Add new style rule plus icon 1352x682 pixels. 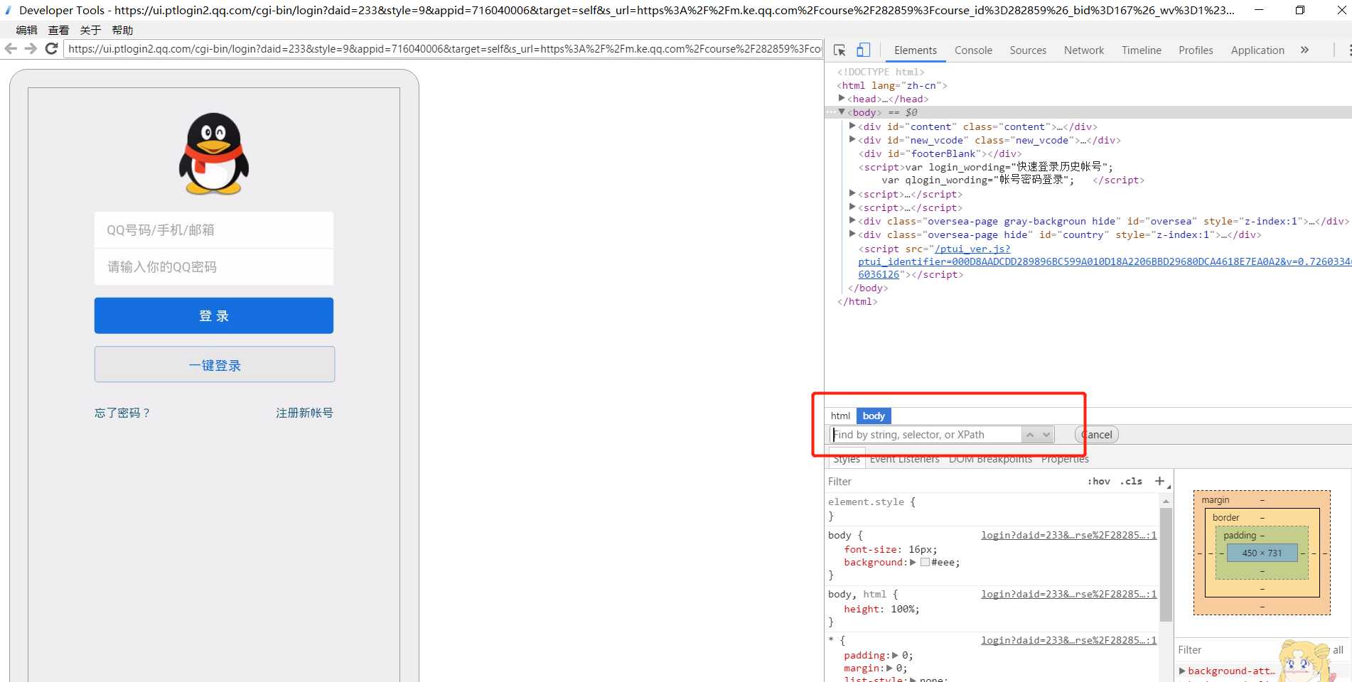point(1159,481)
